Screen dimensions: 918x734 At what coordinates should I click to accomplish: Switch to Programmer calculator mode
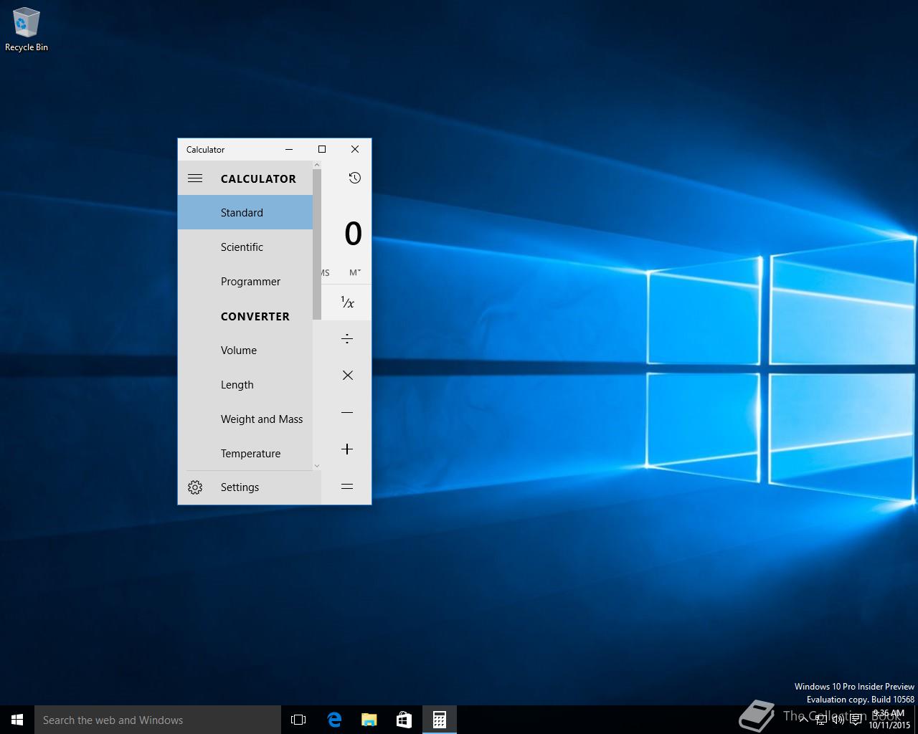click(x=250, y=282)
